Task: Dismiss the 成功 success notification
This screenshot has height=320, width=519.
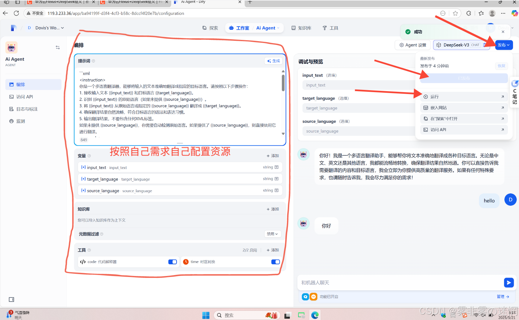Action: point(503,32)
